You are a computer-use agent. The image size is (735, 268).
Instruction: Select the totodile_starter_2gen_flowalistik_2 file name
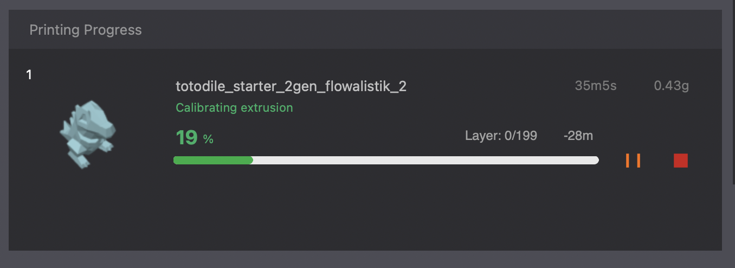(x=291, y=86)
